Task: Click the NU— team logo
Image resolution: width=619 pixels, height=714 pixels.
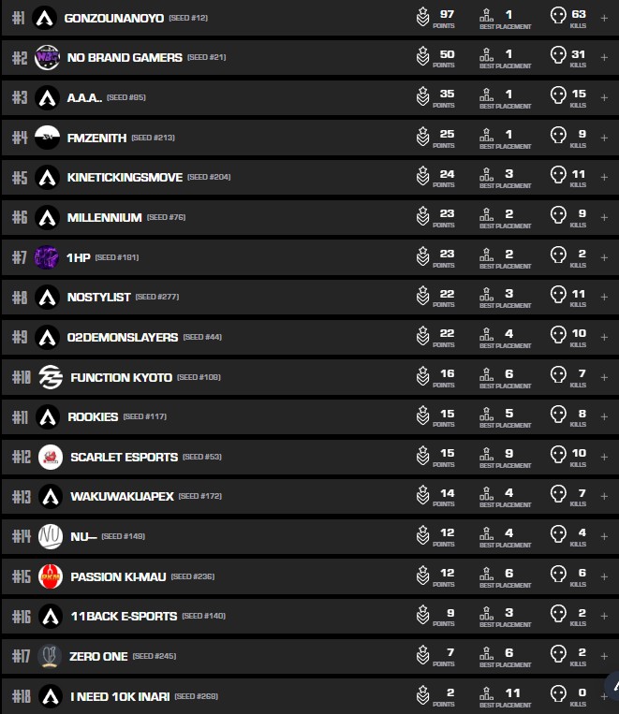Action: tap(50, 536)
